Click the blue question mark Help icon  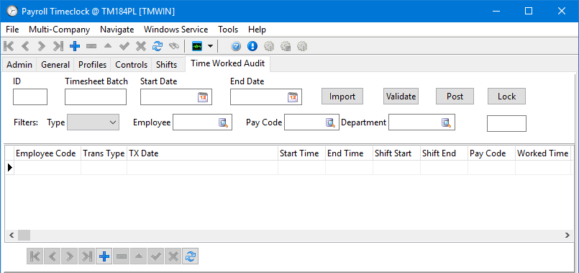pyautogui.click(x=237, y=46)
